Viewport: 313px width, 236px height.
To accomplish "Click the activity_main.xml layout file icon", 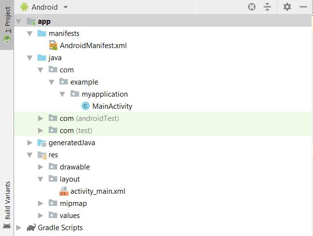I will point(64,191).
